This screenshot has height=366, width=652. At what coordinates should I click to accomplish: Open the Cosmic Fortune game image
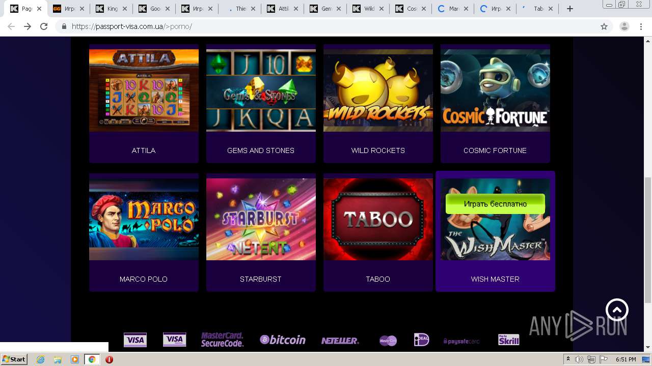point(495,90)
